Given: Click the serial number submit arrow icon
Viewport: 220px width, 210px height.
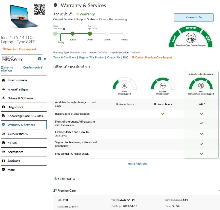Looking at the screenshot, I should pos(39,59).
